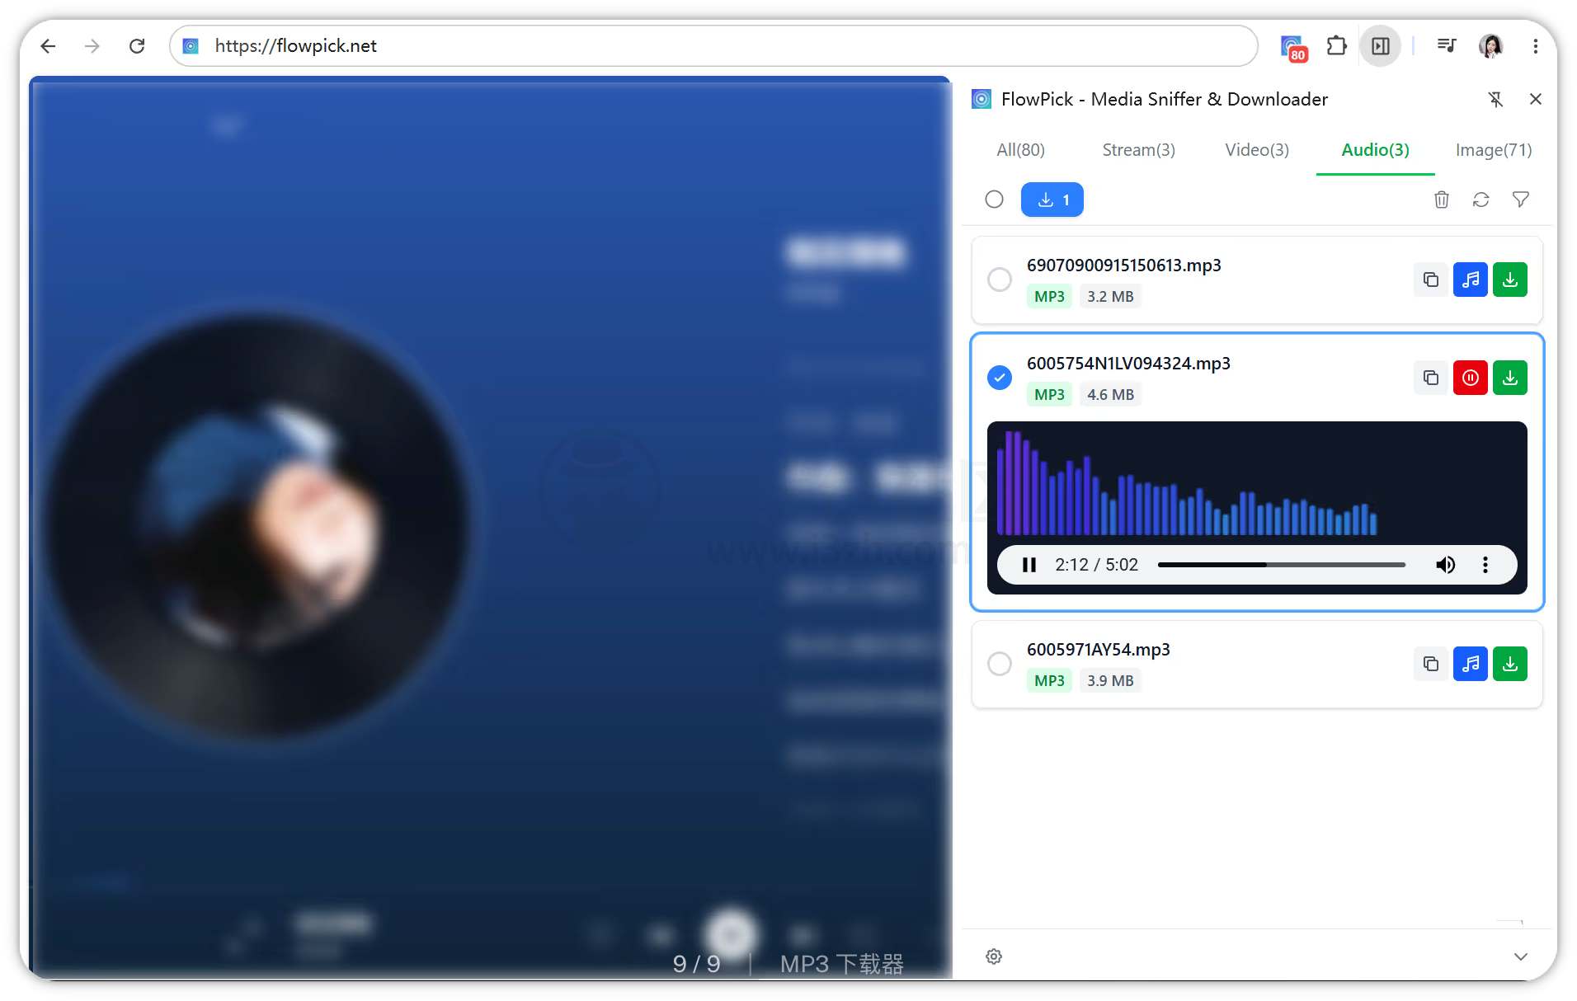Switch to the Image(71) tab

1494,150
